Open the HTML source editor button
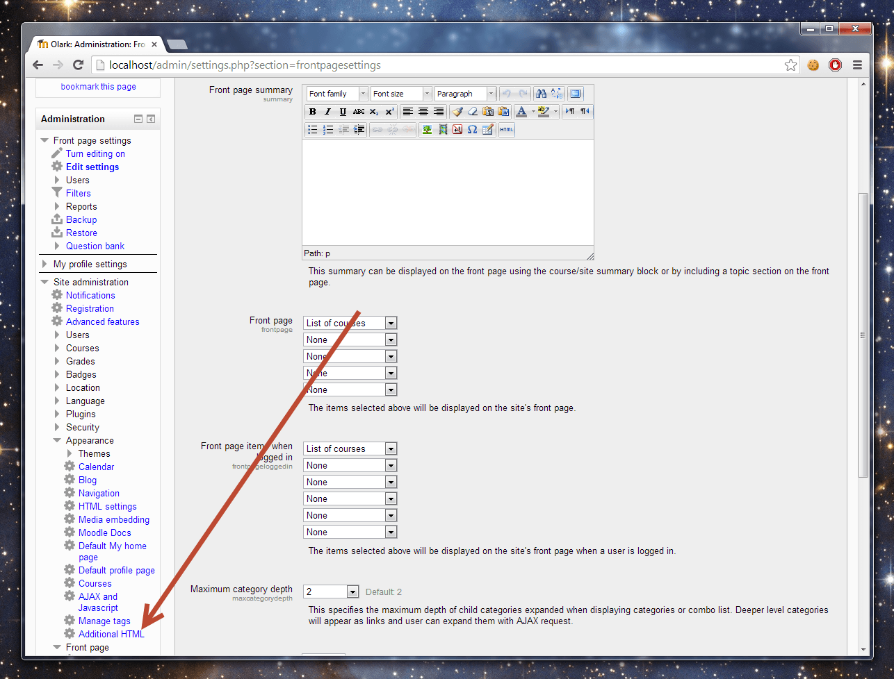 pyautogui.click(x=506, y=130)
